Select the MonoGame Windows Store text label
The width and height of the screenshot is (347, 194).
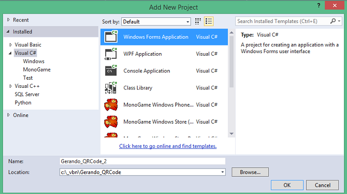point(158,122)
